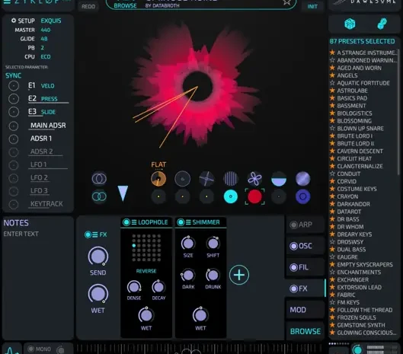The image size is (403, 354).
Task: Select the cyan ring module slot
Action: coord(231,196)
